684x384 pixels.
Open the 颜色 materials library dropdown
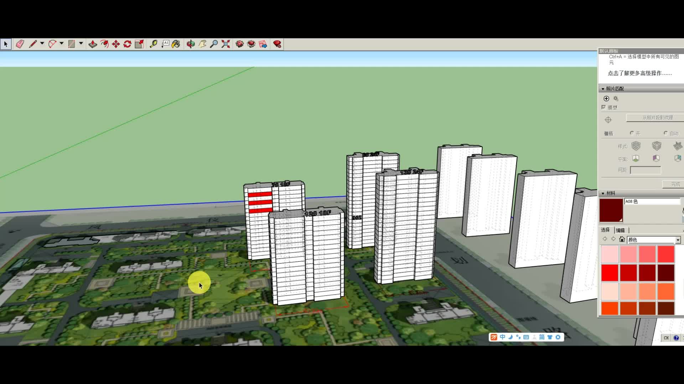678,240
